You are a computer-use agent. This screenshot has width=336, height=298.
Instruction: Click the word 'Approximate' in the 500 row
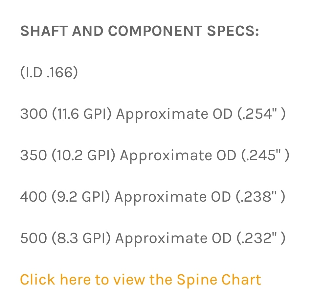pyautogui.click(x=161, y=239)
